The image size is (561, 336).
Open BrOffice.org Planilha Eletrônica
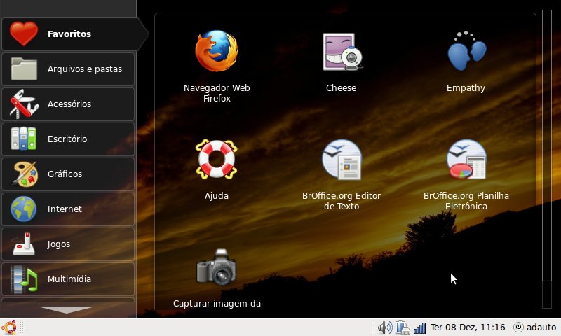click(466, 160)
